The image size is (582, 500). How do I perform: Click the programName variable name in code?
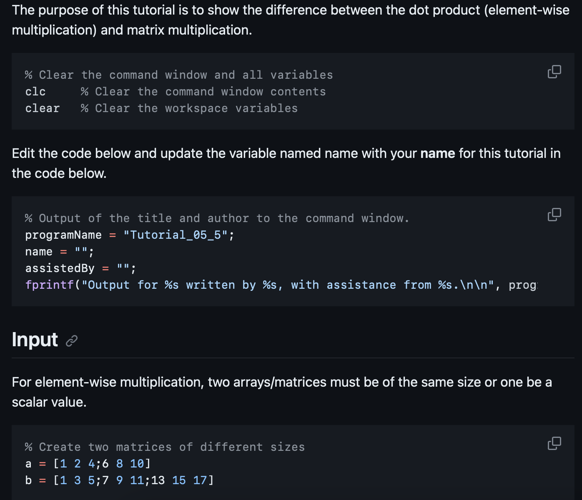(x=63, y=235)
